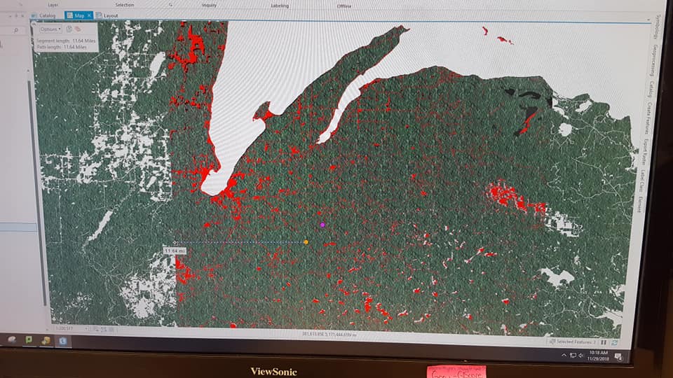Click the Path length 11.64 Miles text
This screenshot has width=673, height=378.
(x=62, y=47)
